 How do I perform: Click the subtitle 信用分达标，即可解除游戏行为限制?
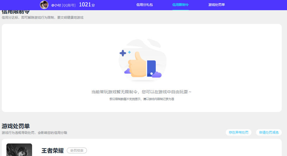click(x=28, y=17)
